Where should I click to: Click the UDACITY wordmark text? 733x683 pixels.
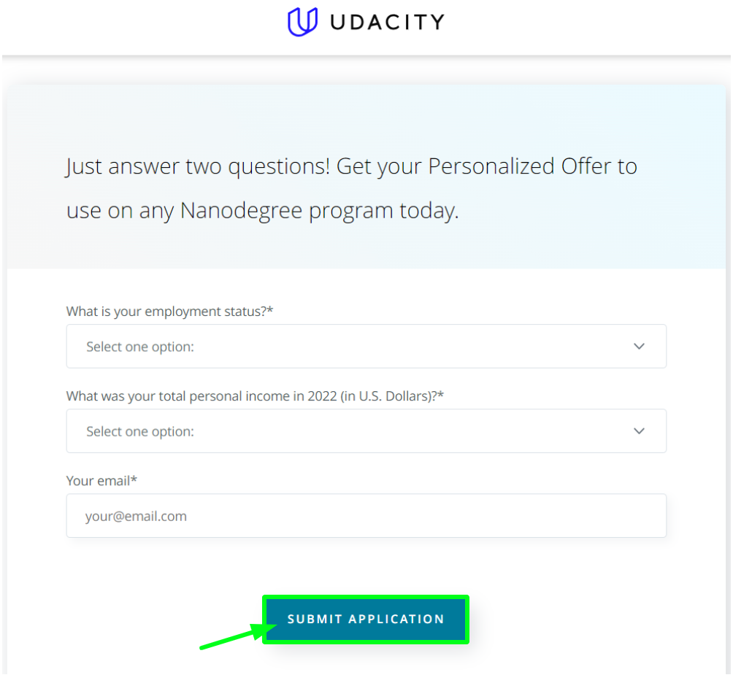pos(388,22)
